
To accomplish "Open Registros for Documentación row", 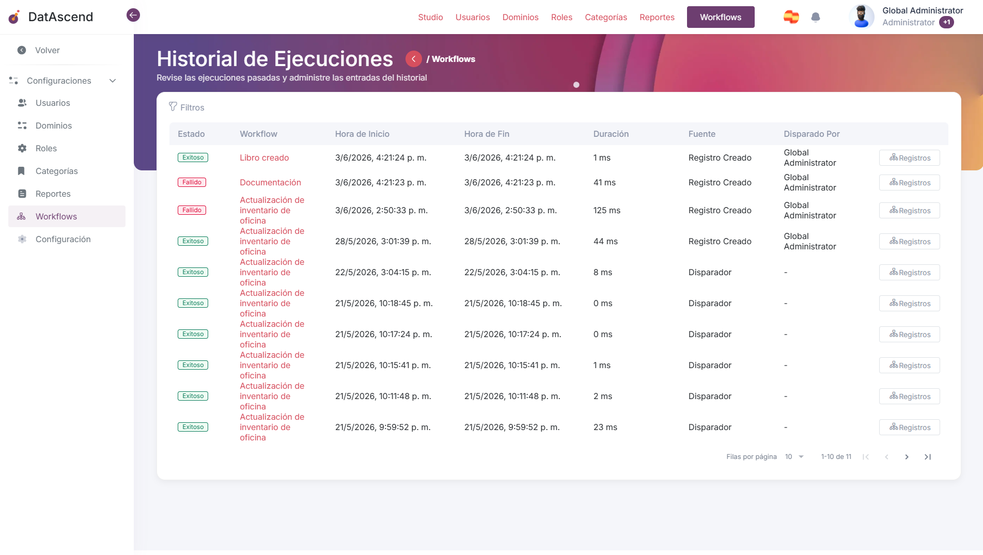I will [x=909, y=182].
